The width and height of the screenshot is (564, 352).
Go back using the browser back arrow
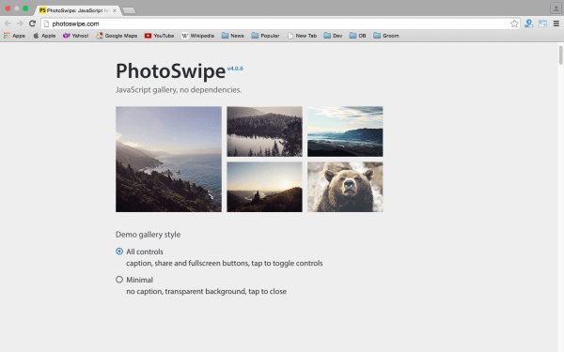8,23
